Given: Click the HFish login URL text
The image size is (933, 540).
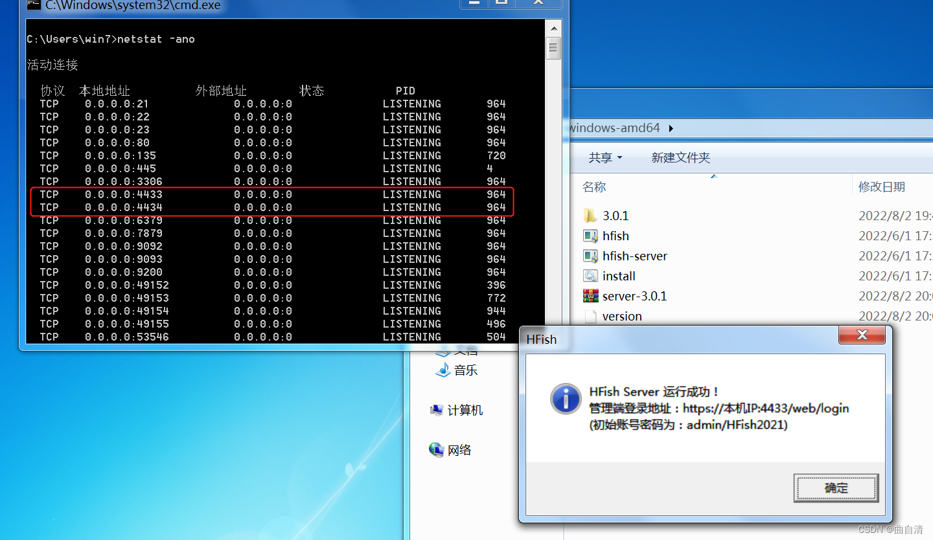Looking at the screenshot, I should pos(766,409).
